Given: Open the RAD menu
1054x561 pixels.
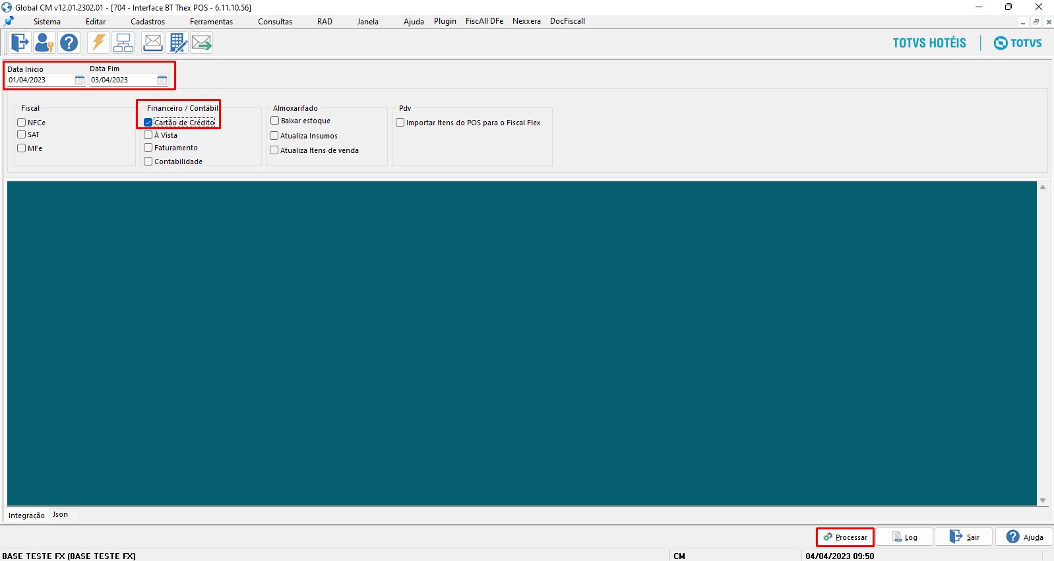Looking at the screenshot, I should 325,22.
